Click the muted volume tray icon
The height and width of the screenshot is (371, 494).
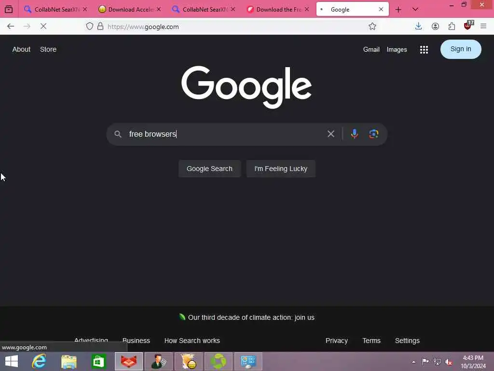[x=449, y=362]
